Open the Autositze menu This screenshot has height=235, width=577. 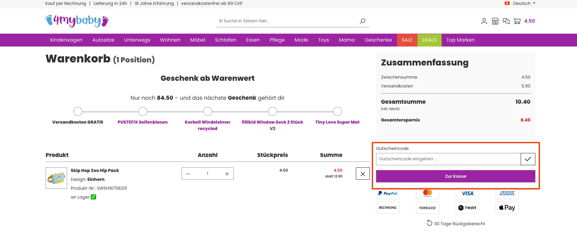(x=103, y=40)
